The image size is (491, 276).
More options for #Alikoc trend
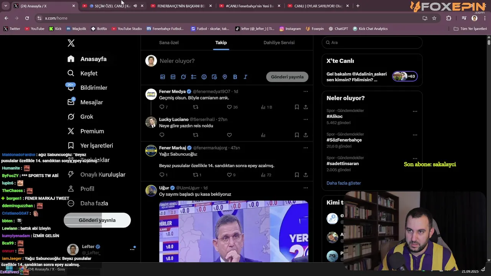(x=415, y=111)
